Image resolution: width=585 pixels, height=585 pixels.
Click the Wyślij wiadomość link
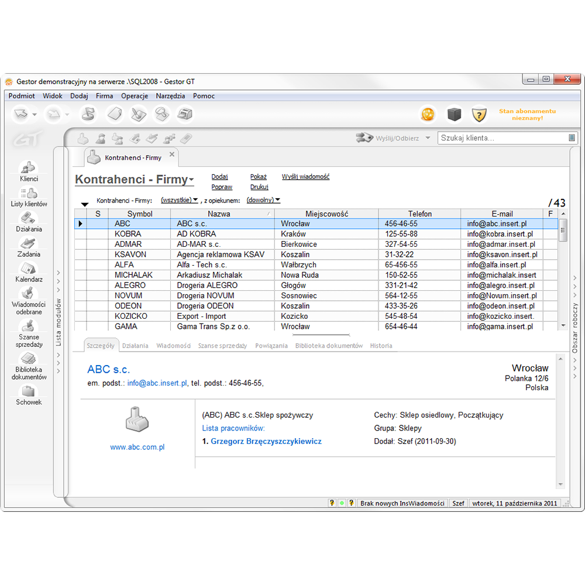click(305, 177)
